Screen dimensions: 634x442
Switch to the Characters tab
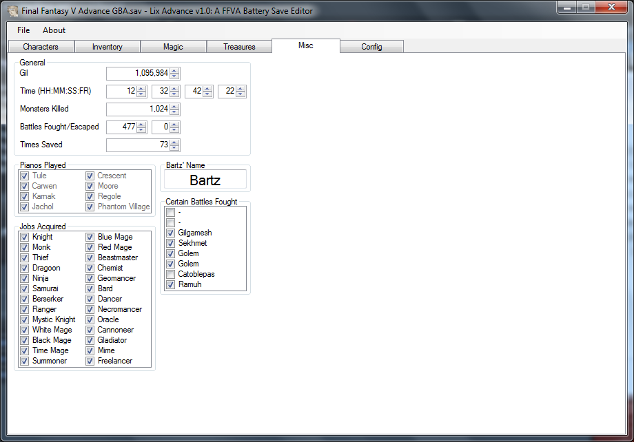click(x=41, y=47)
